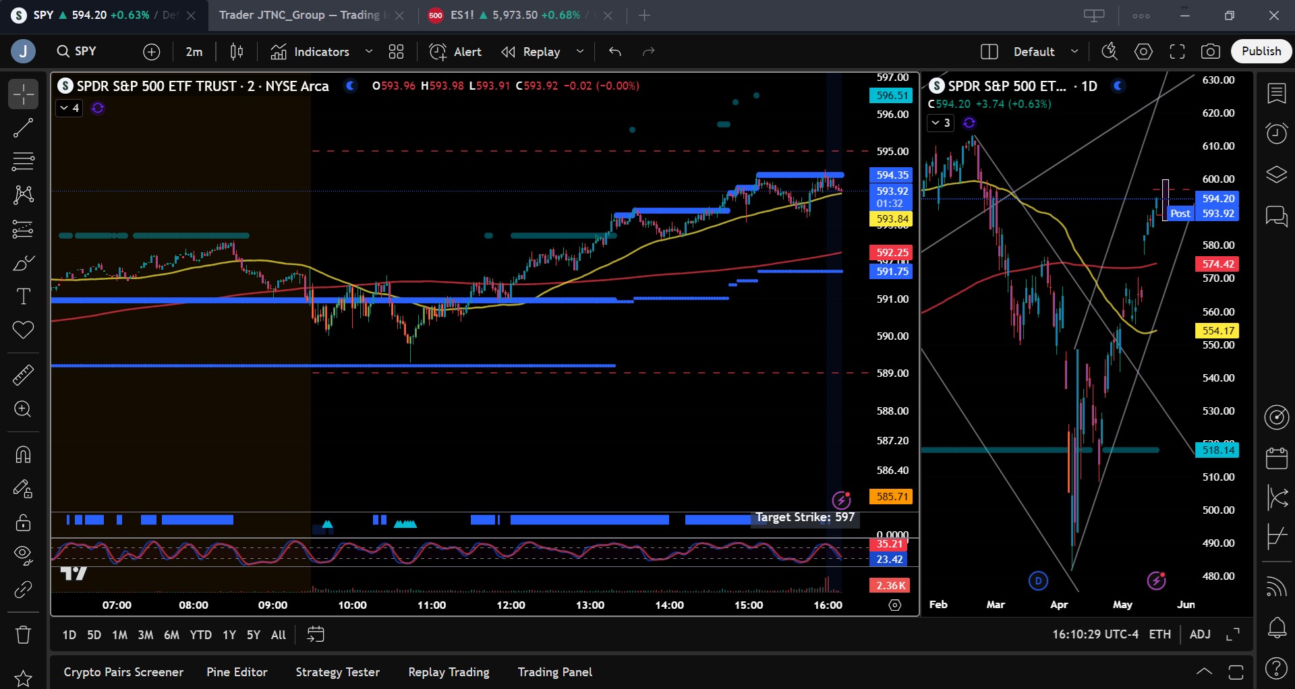Select the crosshair cursor tool
This screenshot has width=1295, height=689.
(23, 94)
